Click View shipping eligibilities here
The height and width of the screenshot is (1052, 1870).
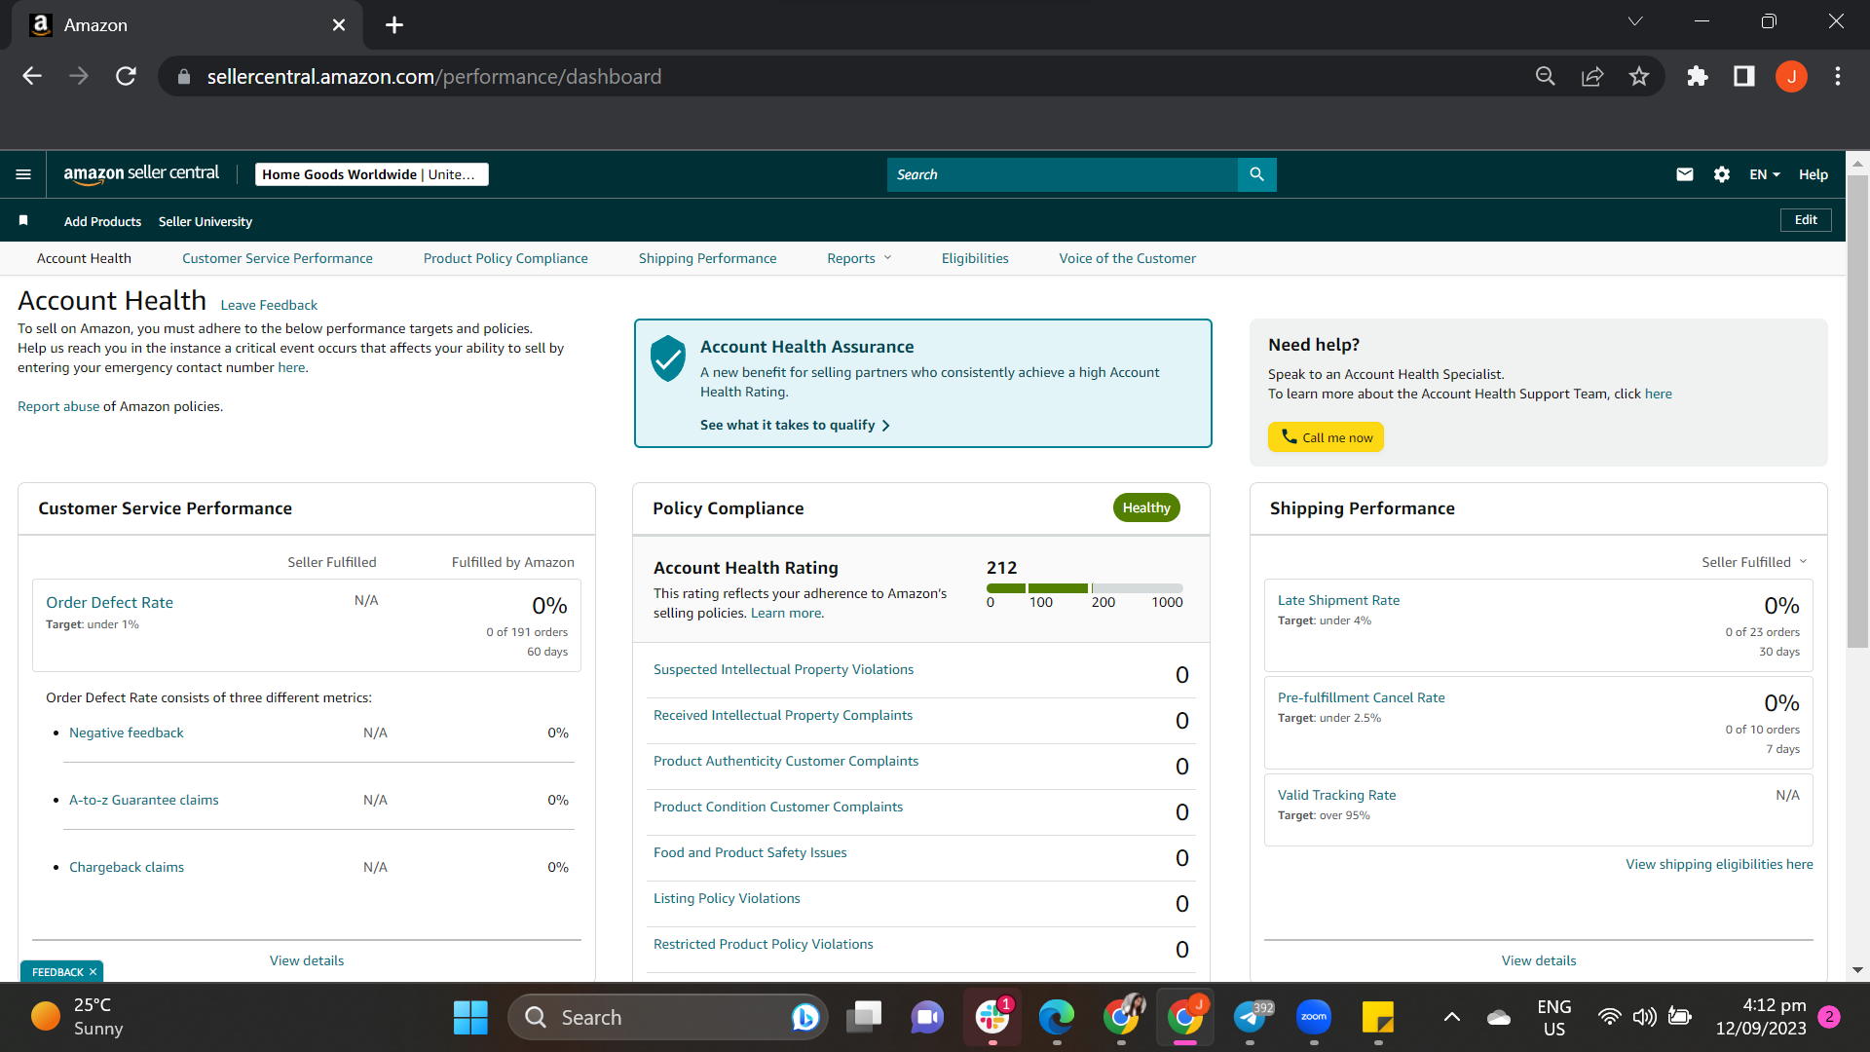click(1719, 864)
